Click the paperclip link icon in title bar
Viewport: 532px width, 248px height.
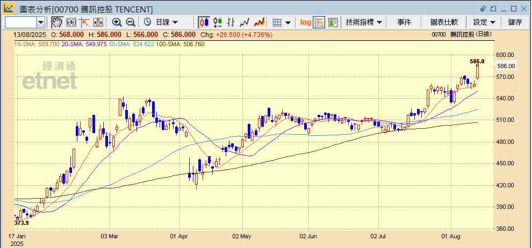[483, 9]
